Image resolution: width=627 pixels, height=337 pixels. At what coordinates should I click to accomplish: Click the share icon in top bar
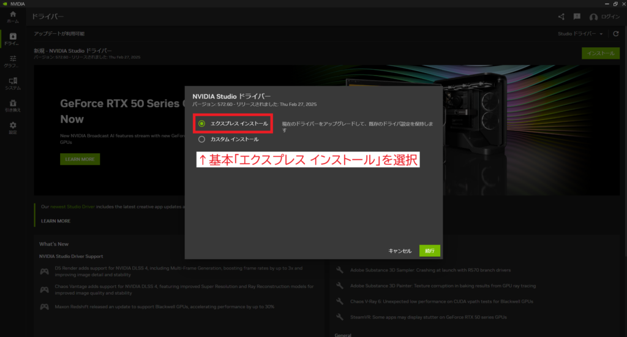pyautogui.click(x=561, y=17)
